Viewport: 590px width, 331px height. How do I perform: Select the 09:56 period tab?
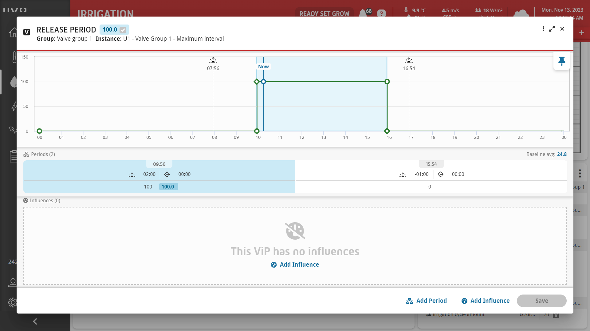tap(159, 164)
